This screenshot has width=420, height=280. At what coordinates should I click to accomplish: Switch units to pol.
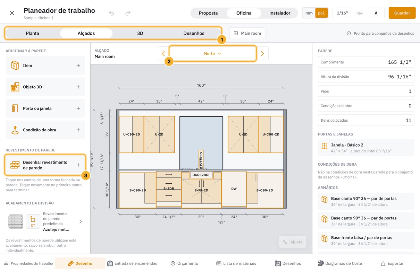point(321,13)
